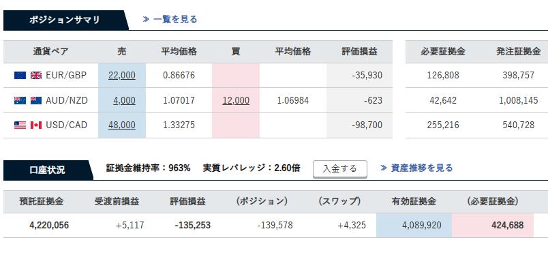Open the AUD/NZD sell quantity 4,000

(125, 101)
